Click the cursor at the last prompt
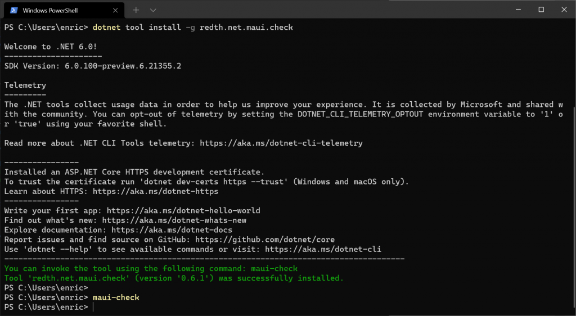This screenshot has width=576, height=316. tap(93, 307)
